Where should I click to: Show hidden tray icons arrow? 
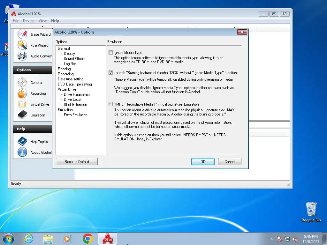pos(271,239)
